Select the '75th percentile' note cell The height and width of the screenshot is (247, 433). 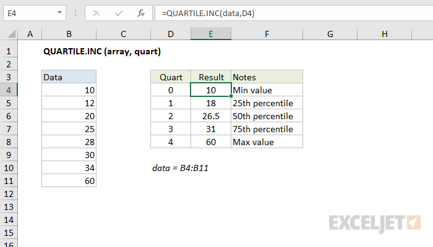click(267, 128)
